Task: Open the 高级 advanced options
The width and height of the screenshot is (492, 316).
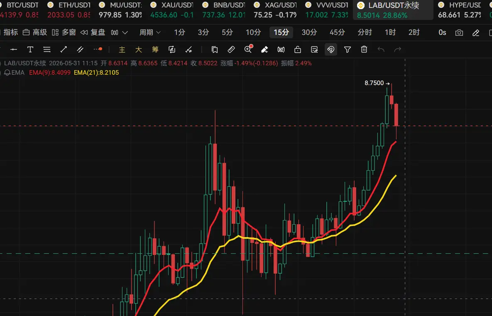Action: 35,32
